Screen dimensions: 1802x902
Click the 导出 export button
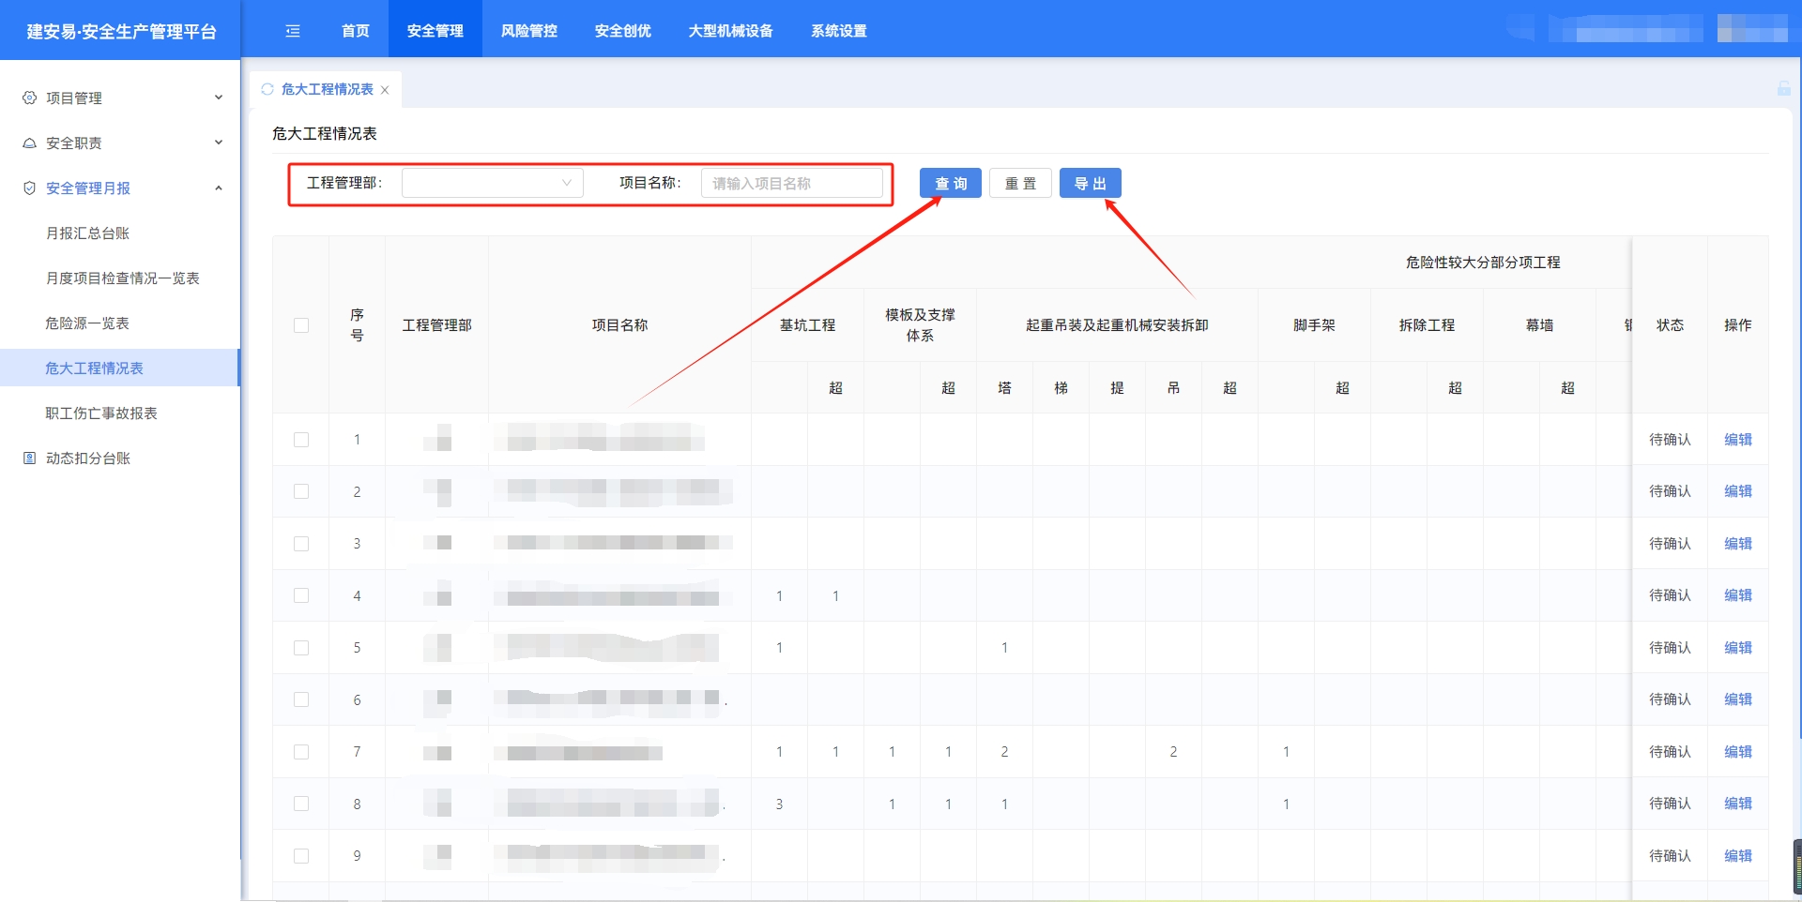click(1090, 184)
